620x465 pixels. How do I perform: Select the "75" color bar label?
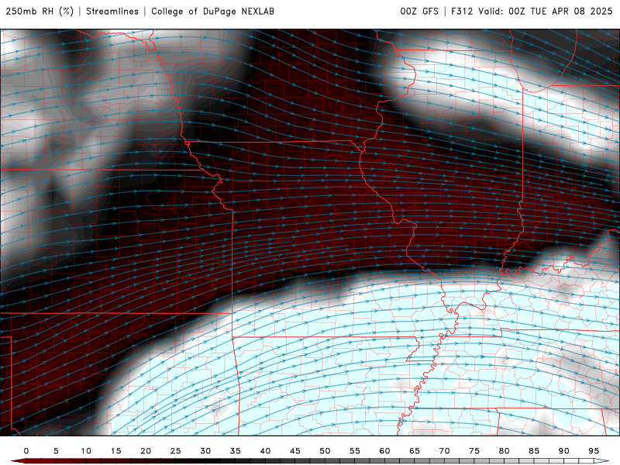click(x=474, y=451)
